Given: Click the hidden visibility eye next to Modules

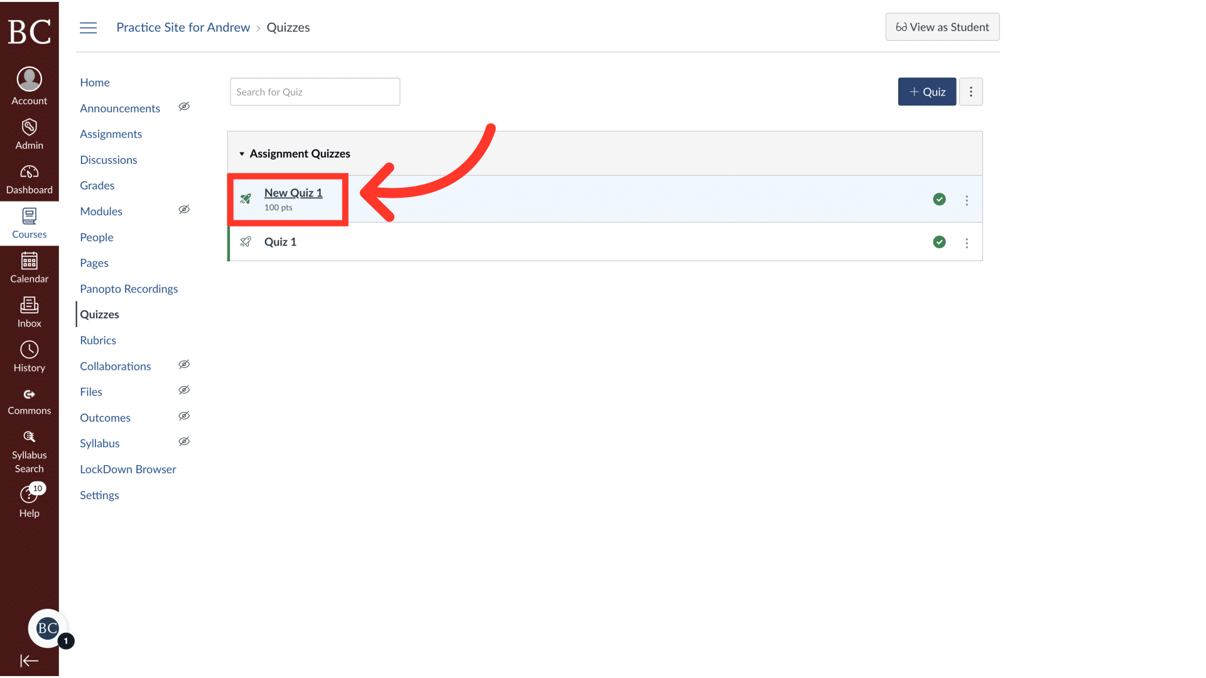Looking at the screenshot, I should click(184, 209).
